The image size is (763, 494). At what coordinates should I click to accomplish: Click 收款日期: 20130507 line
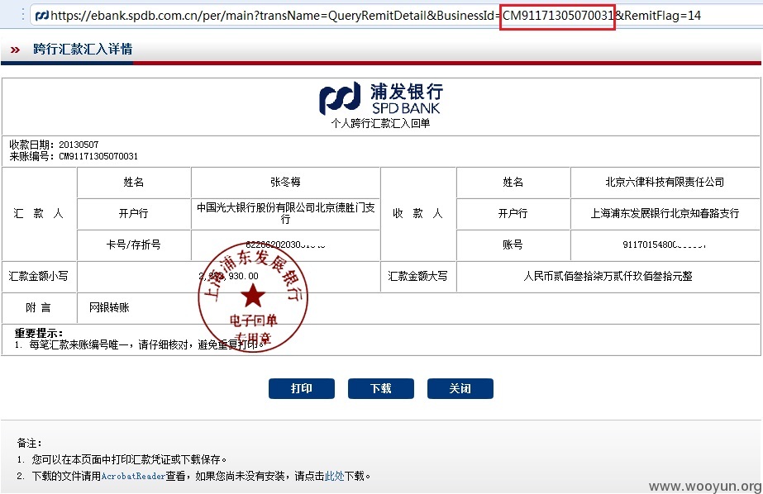(54, 145)
